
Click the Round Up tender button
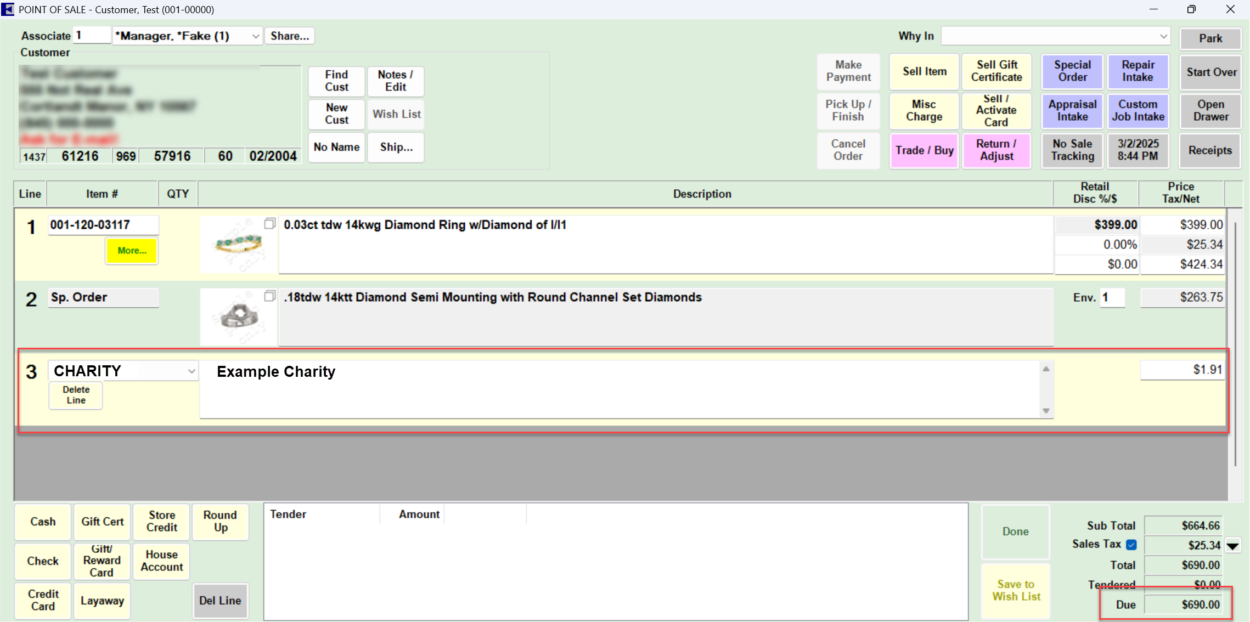pyautogui.click(x=220, y=521)
